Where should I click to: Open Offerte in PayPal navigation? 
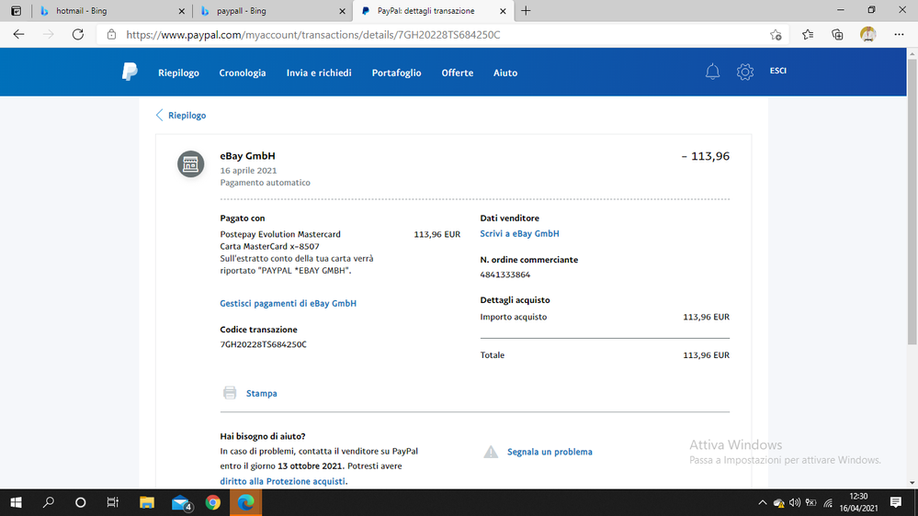click(x=458, y=73)
